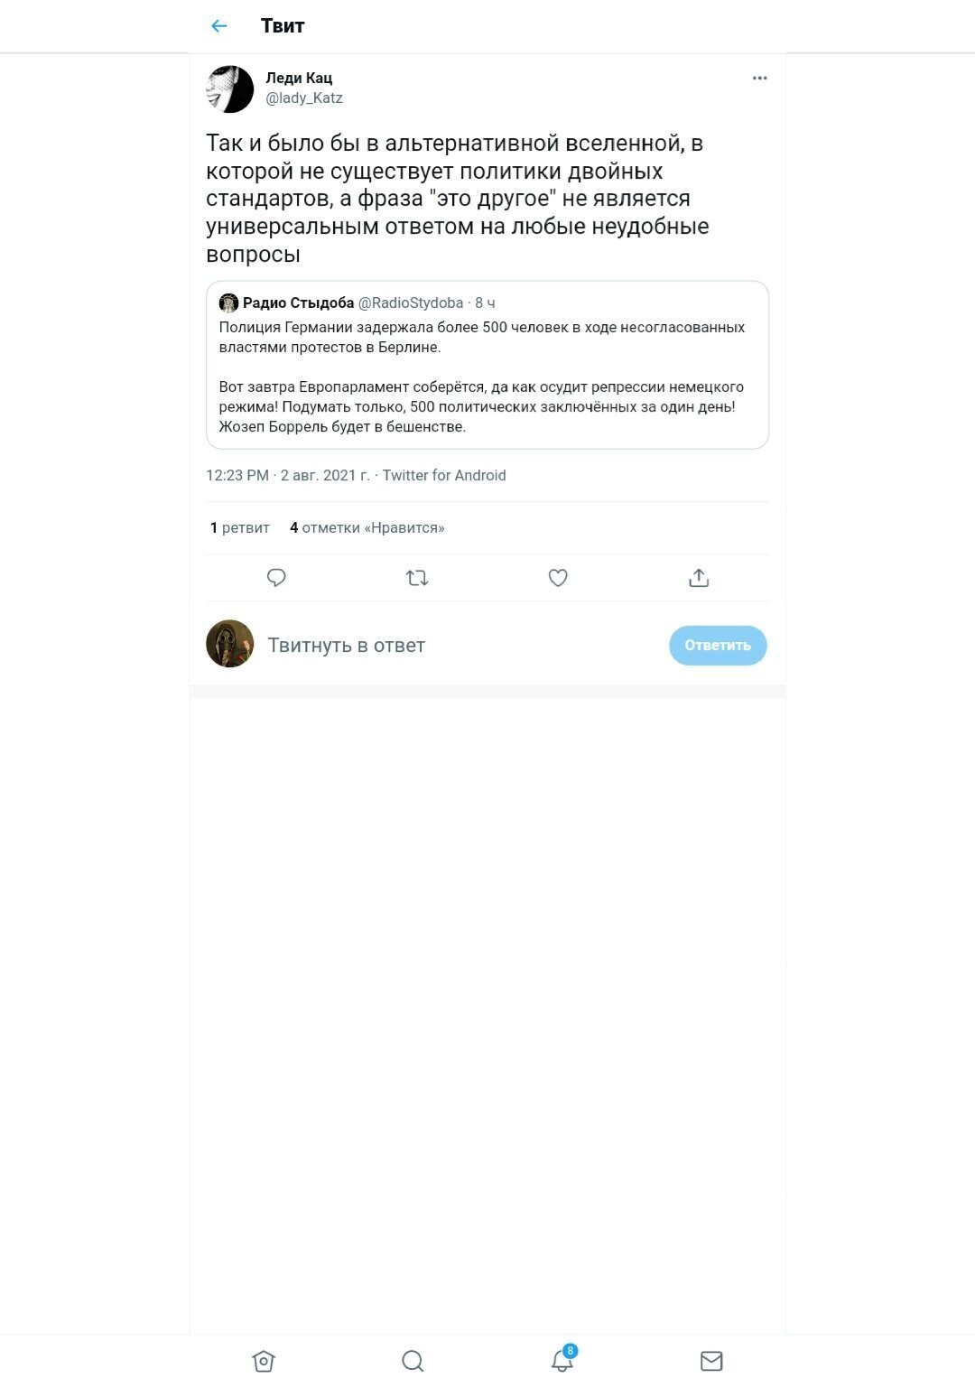The height and width of the screenshot is (1387, 975).
Task: Open the quoted Радио Стыдоба tweet
Action: 487,365
